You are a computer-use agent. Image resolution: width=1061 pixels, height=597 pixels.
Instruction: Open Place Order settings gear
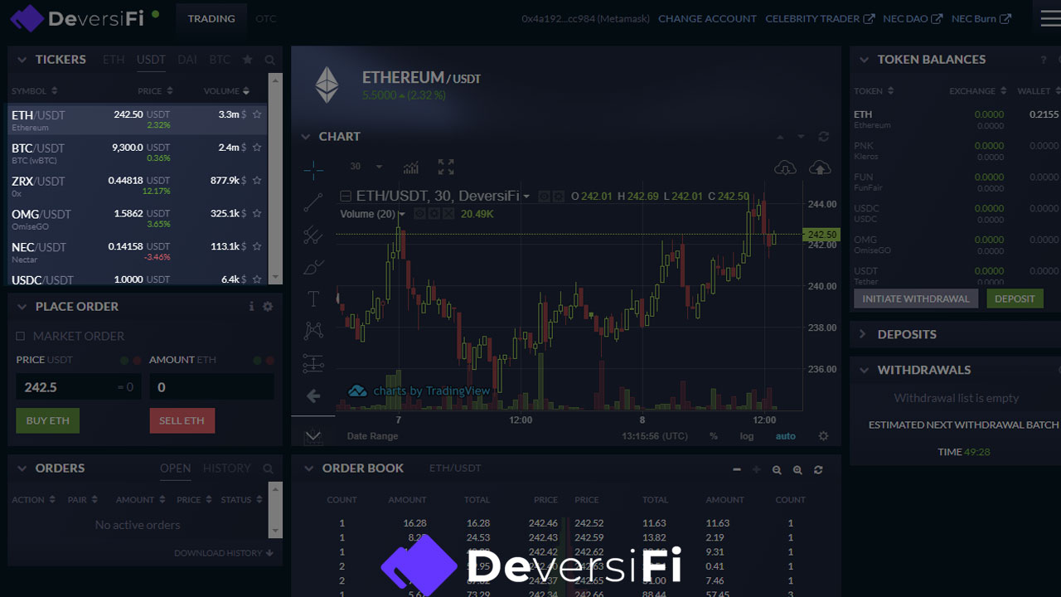[x=268, y=307]
